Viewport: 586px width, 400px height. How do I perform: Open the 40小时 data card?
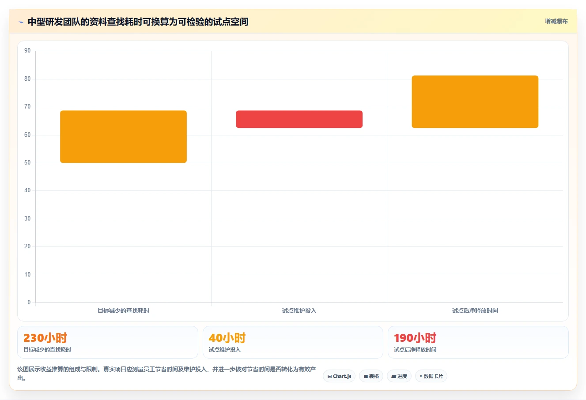click(293, 342)
